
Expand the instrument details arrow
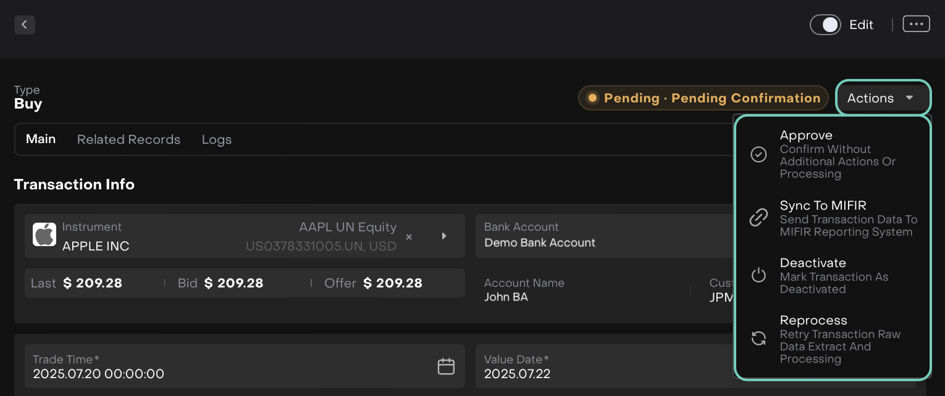443,236
